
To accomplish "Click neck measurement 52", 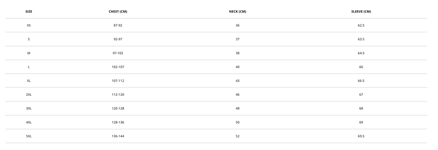I will tap(237, 136).
